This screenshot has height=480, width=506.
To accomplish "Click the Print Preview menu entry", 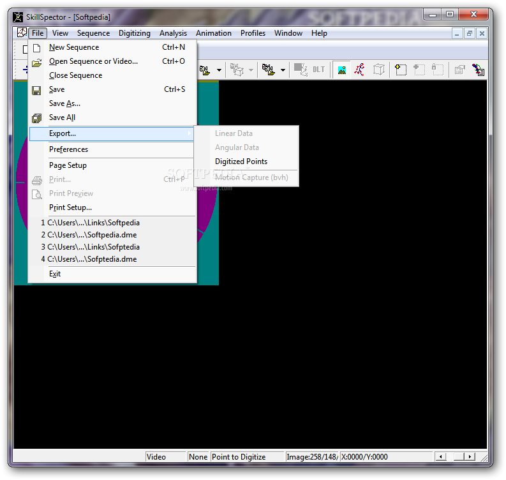I will 112,193.
